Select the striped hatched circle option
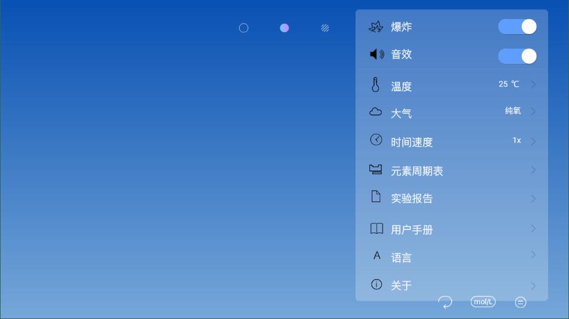569x319 pixels. pyautogui.click(x=325, y=28)
